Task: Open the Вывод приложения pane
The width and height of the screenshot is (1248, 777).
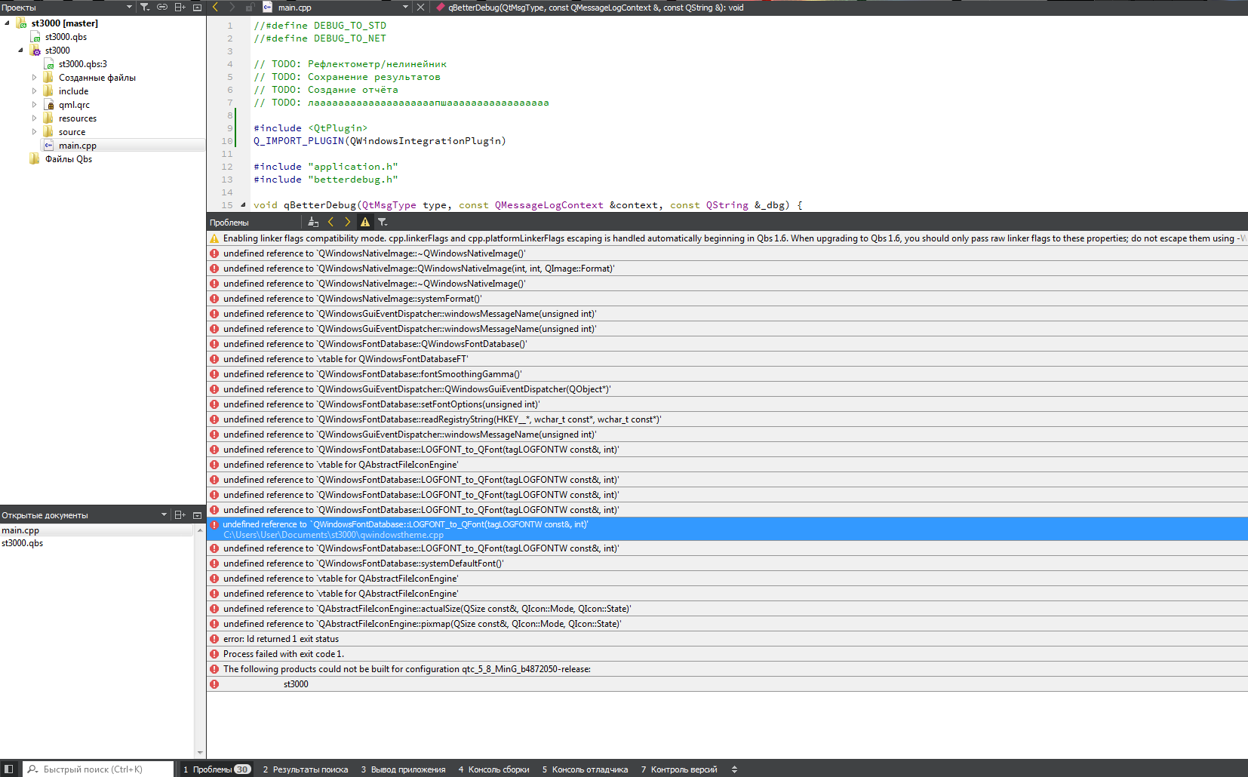Action: 403,769
